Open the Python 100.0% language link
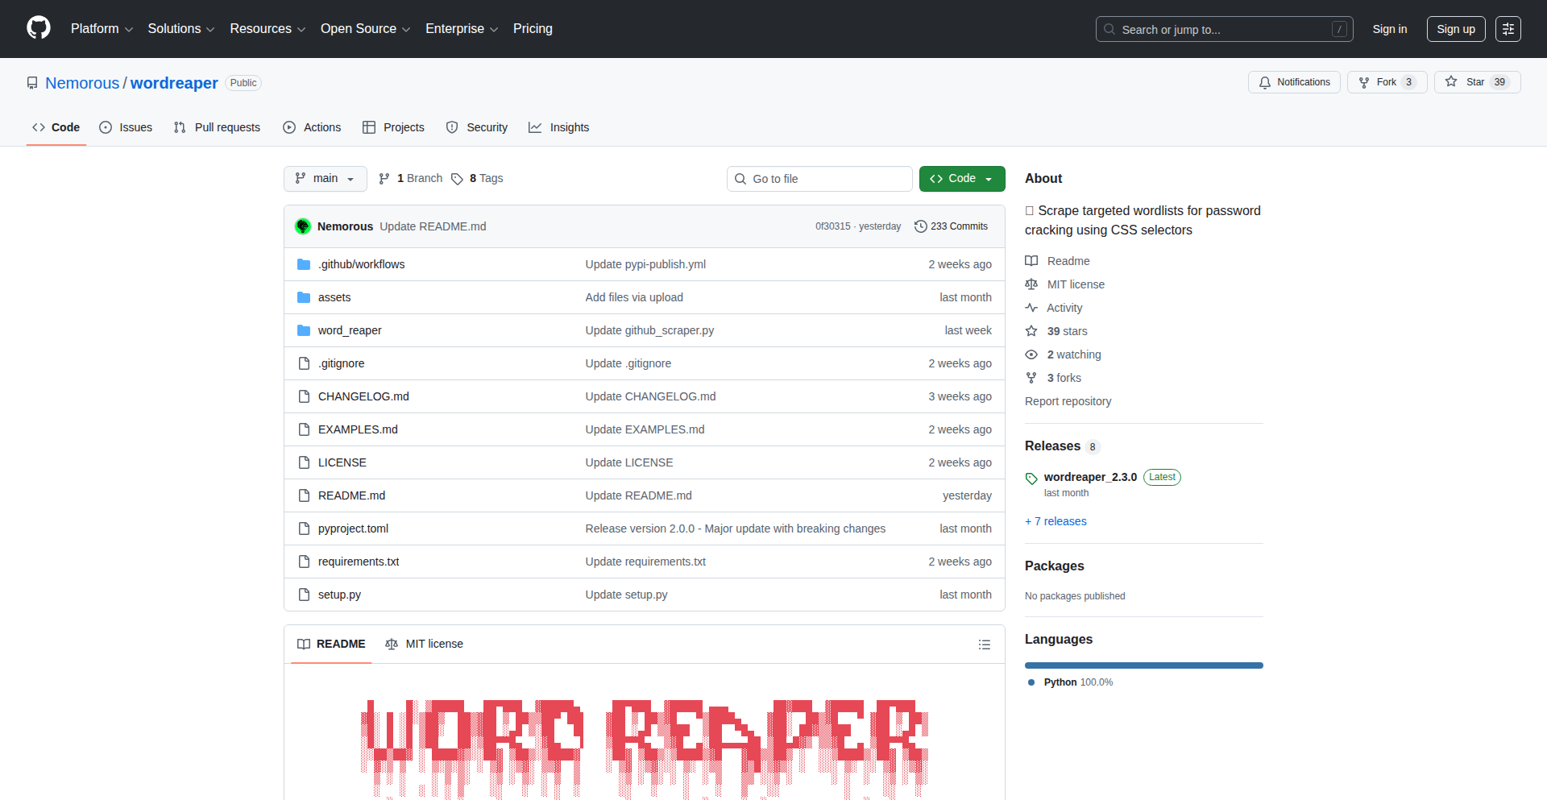The height and width of the screenshot is (800, 1547). pos(1071,682)
